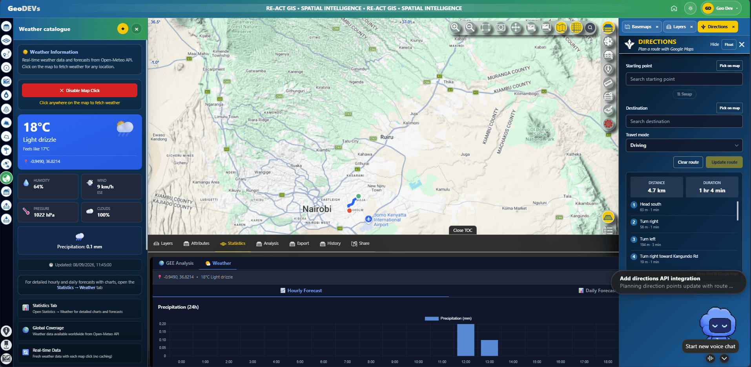Select the ruler measure tool
The width and height of the screenshot is (751, 367).
[608, 83]
